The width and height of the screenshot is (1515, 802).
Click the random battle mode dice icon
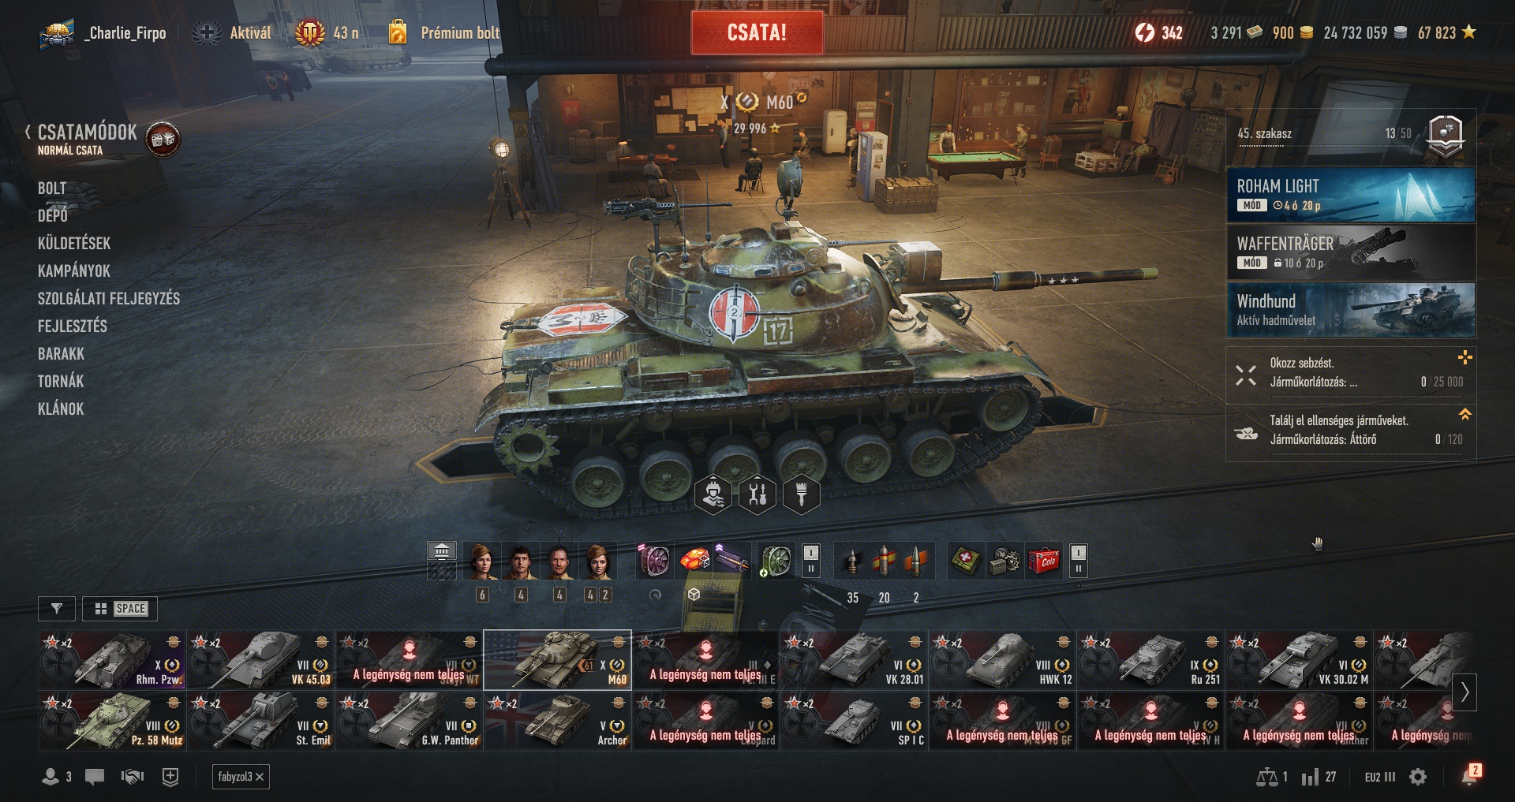pos(163,140)
